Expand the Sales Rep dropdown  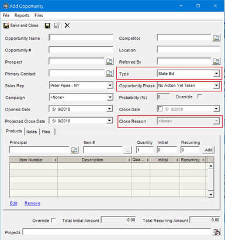110,85
